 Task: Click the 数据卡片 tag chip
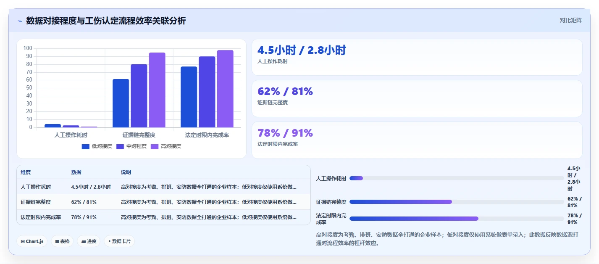[x=119, y=241]
